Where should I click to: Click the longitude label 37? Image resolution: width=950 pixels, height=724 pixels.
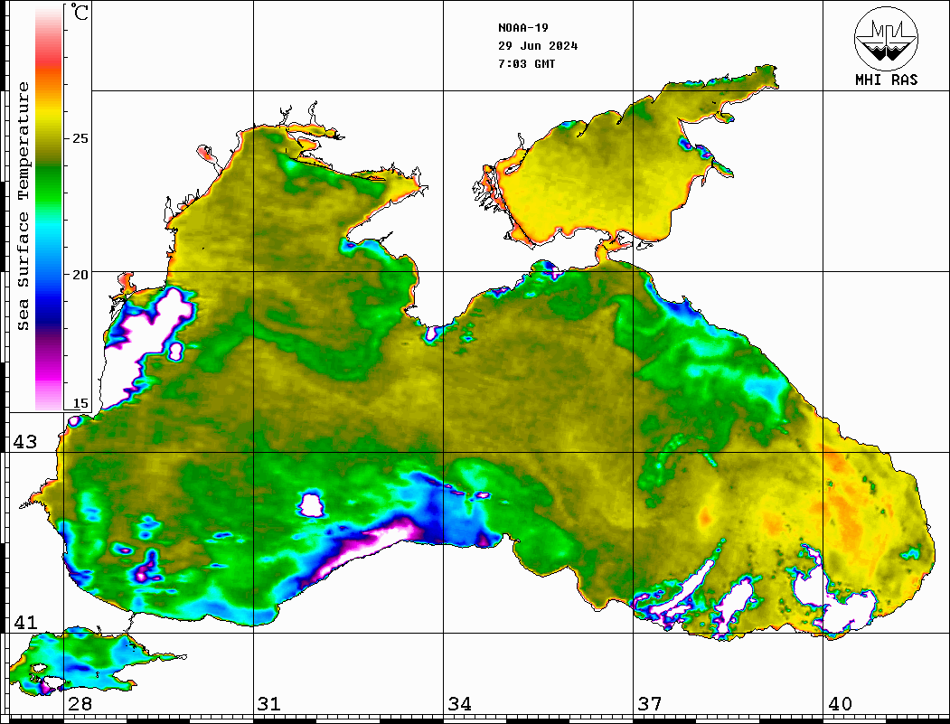click(x=650, y=703)
